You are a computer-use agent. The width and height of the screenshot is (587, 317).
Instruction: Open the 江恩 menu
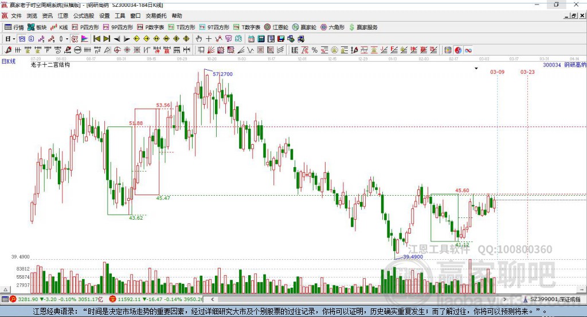pyautogui.click(x=63, y=15)
